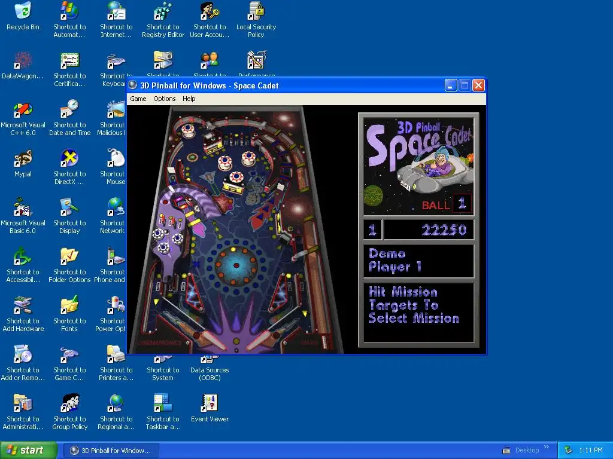
Task: Select the Shortcut Phone and... desktop icon
Action: pos(111,265)
